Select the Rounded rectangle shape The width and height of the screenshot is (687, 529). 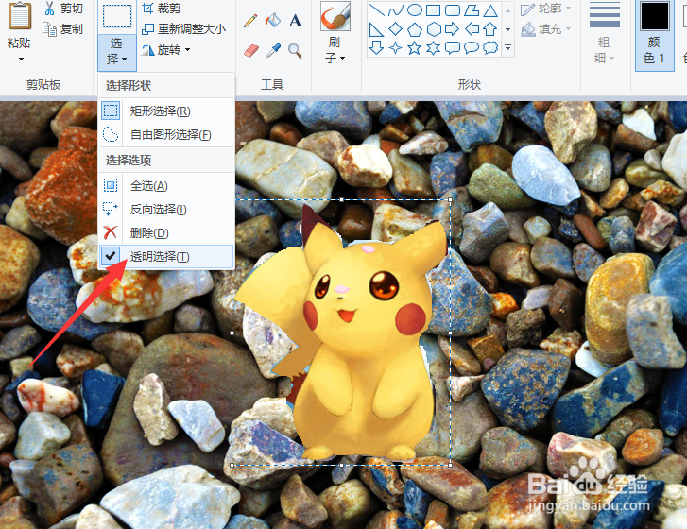pyautogui.click(x=452, y=10)
